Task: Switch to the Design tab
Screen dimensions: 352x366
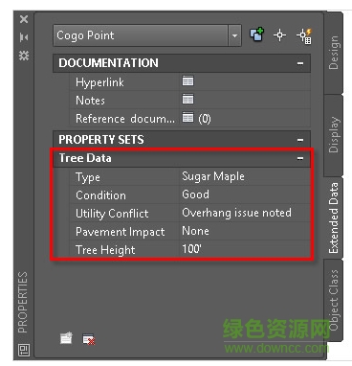Action: point(333,53)
